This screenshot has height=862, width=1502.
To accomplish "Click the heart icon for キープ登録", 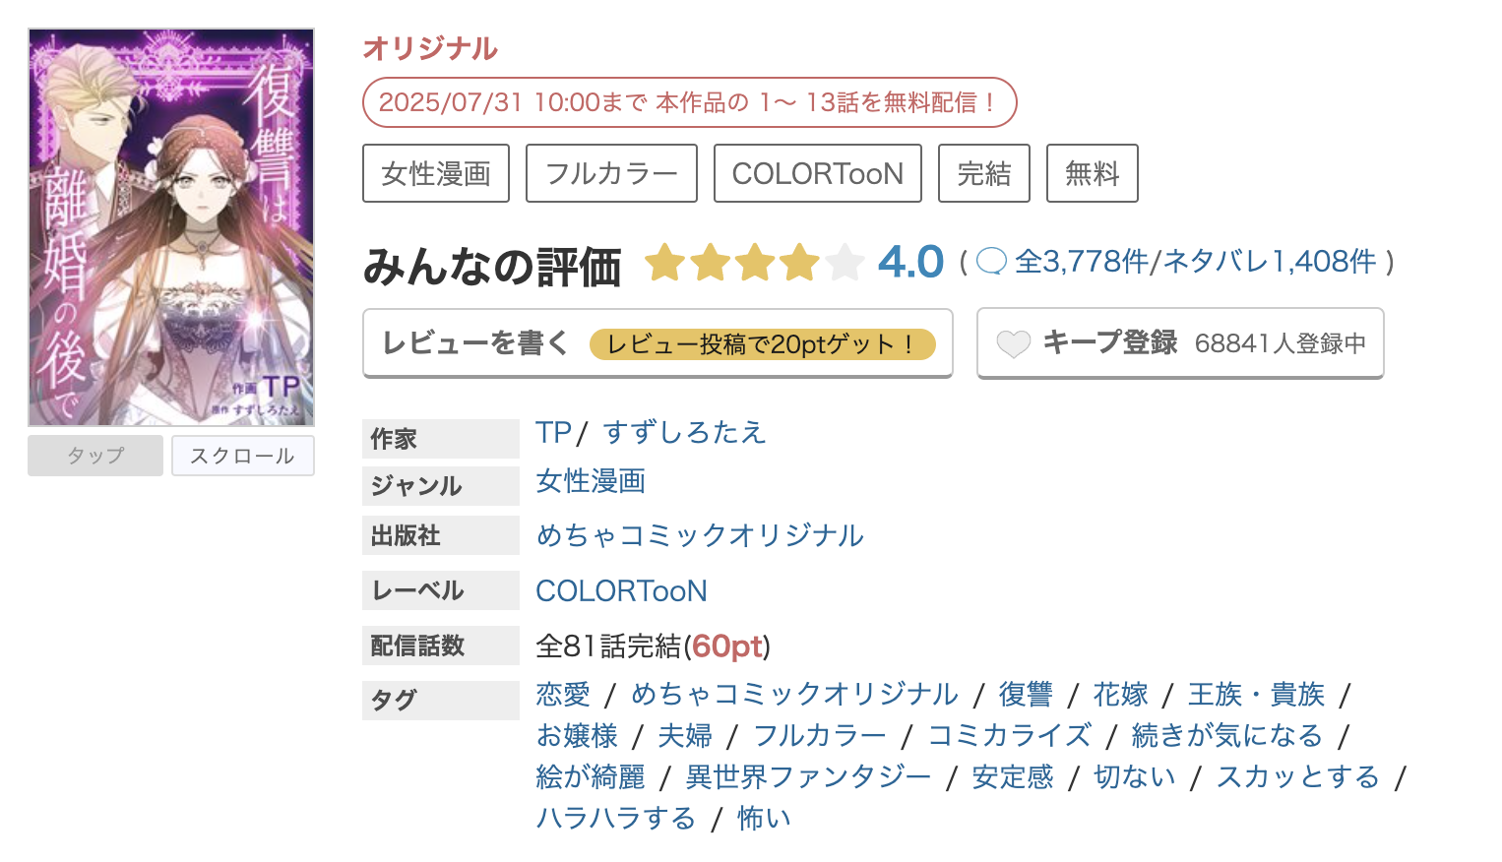I will click(x=1015, y=342).
